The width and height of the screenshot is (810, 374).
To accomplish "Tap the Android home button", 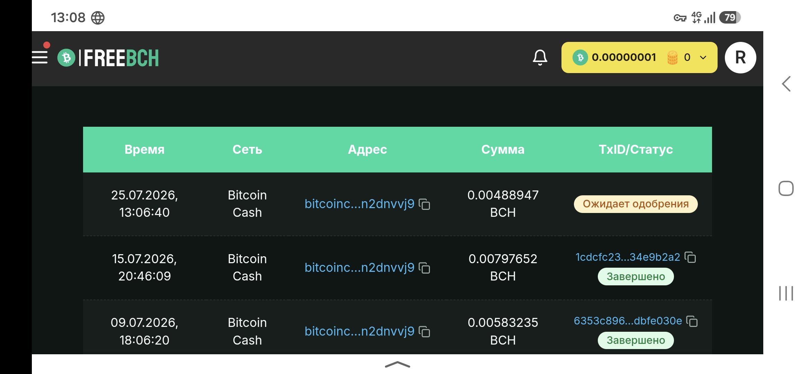I will click(786, 188).
